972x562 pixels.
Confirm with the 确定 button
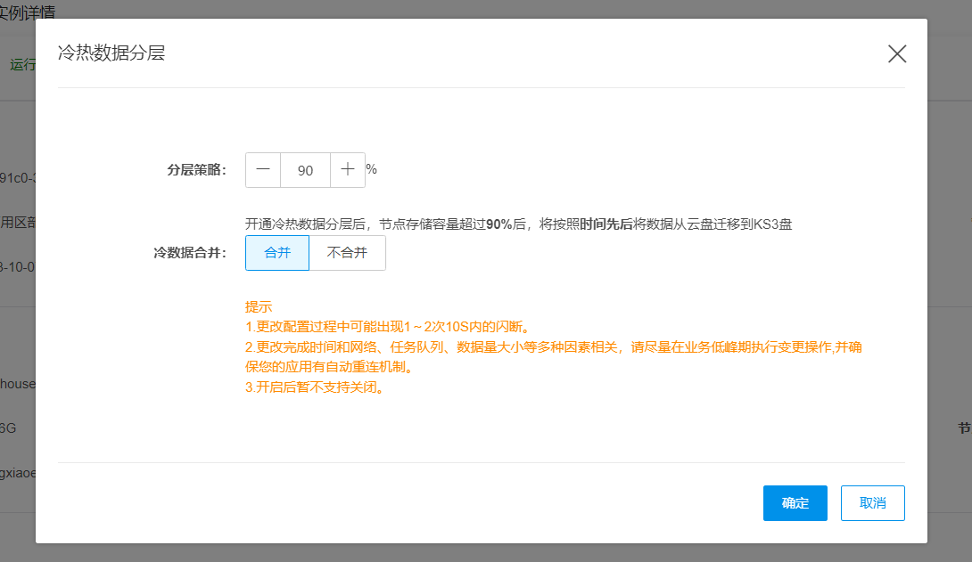795,503
